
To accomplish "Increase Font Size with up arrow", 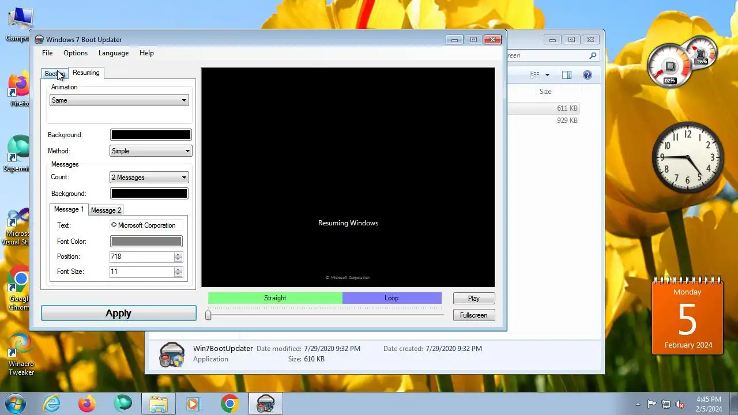I will click(x=178, y=269).
